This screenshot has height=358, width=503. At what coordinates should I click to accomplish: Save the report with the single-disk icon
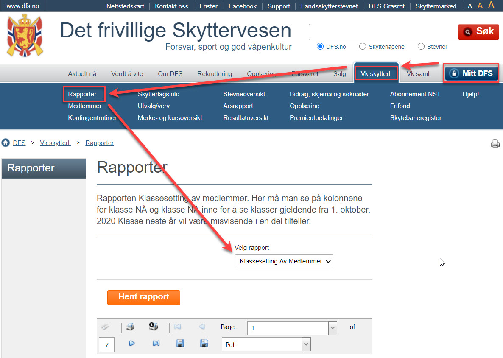point(180,343)
